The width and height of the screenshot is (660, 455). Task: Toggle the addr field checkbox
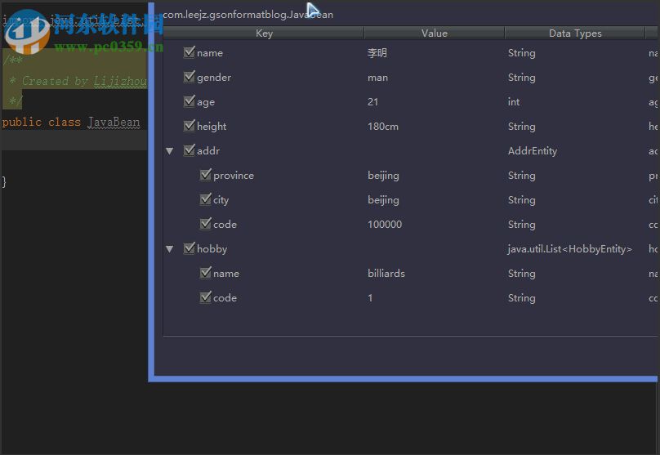point(190,150)
